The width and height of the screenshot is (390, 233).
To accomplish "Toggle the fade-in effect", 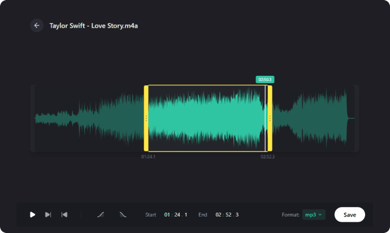I will pyautogui.click(x=101, y=214).
